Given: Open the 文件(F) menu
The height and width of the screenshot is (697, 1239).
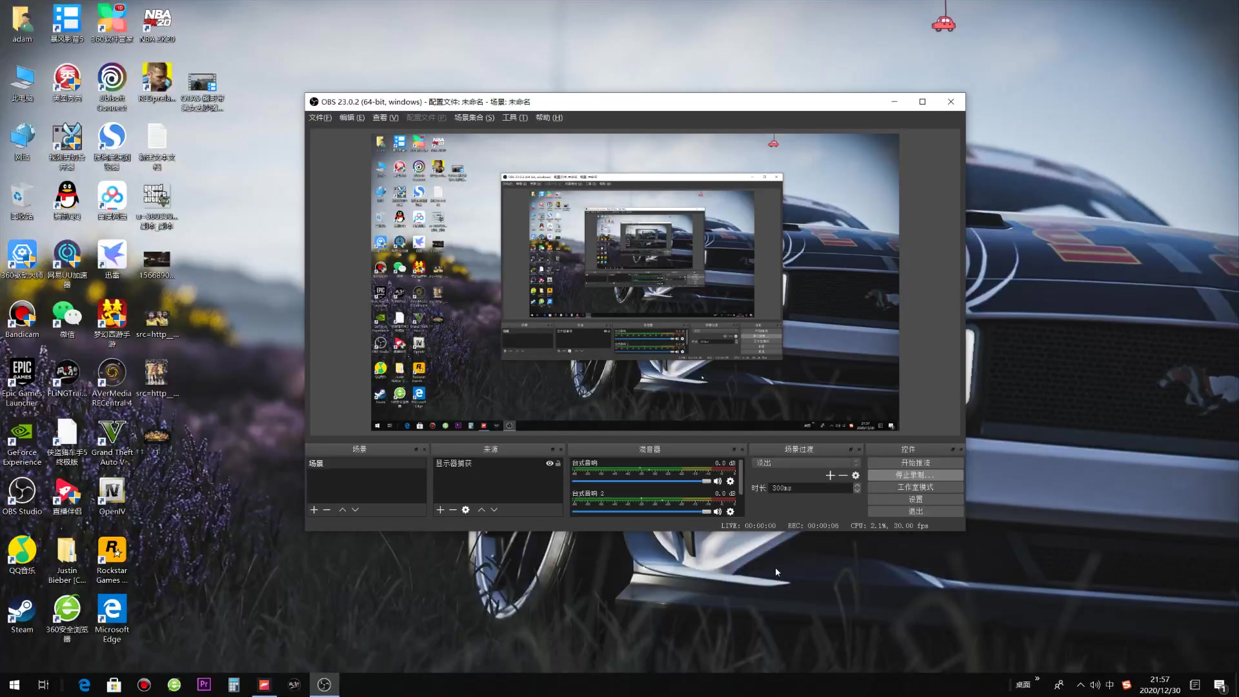Looking at the screenshot, I should [320, 118].
